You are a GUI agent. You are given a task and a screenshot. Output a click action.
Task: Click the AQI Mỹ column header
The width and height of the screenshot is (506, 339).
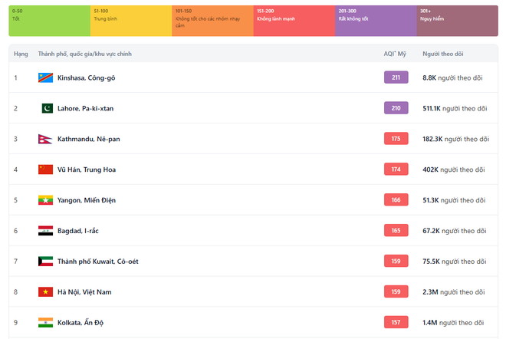(395, 54)
